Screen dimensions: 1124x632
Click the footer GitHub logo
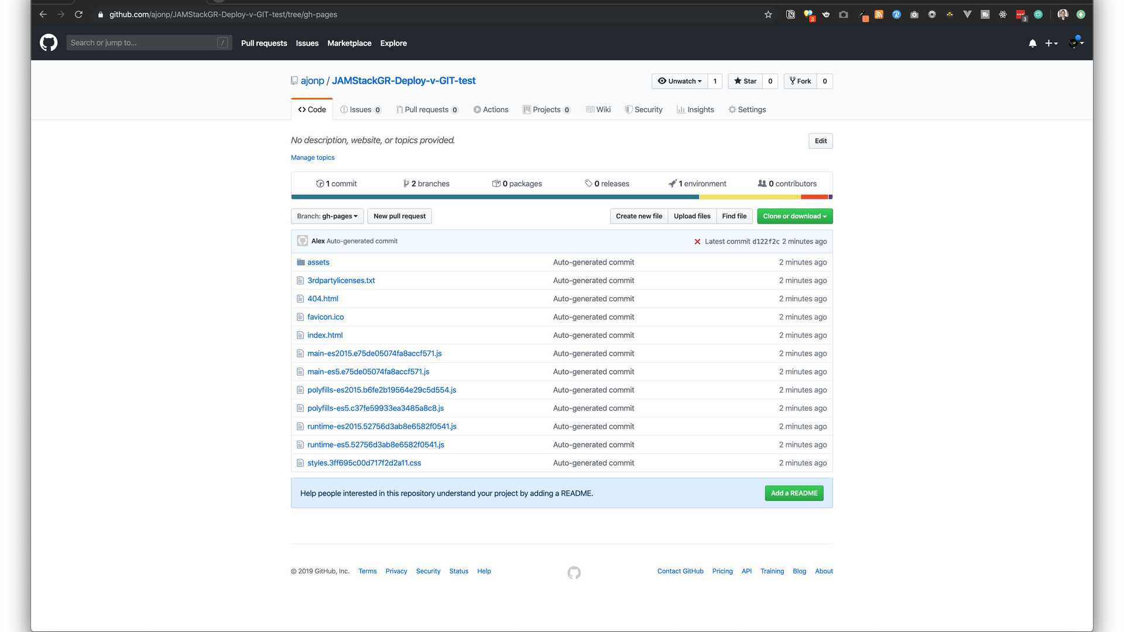click(574, 572)
